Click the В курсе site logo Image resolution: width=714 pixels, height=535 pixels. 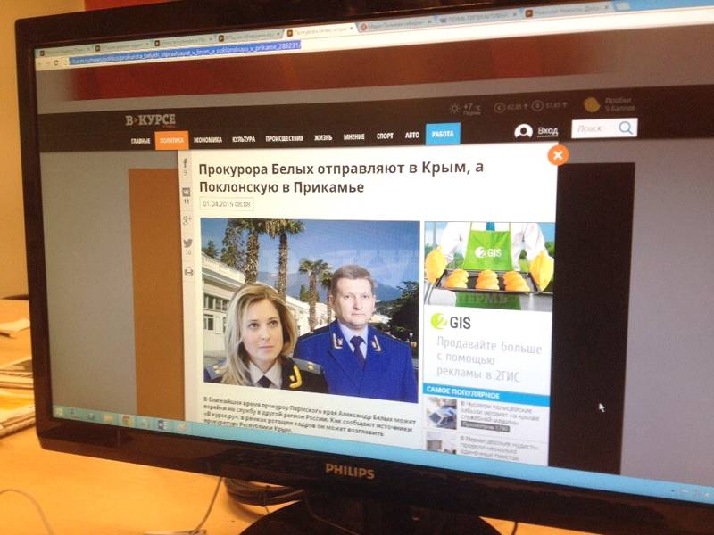151,120
